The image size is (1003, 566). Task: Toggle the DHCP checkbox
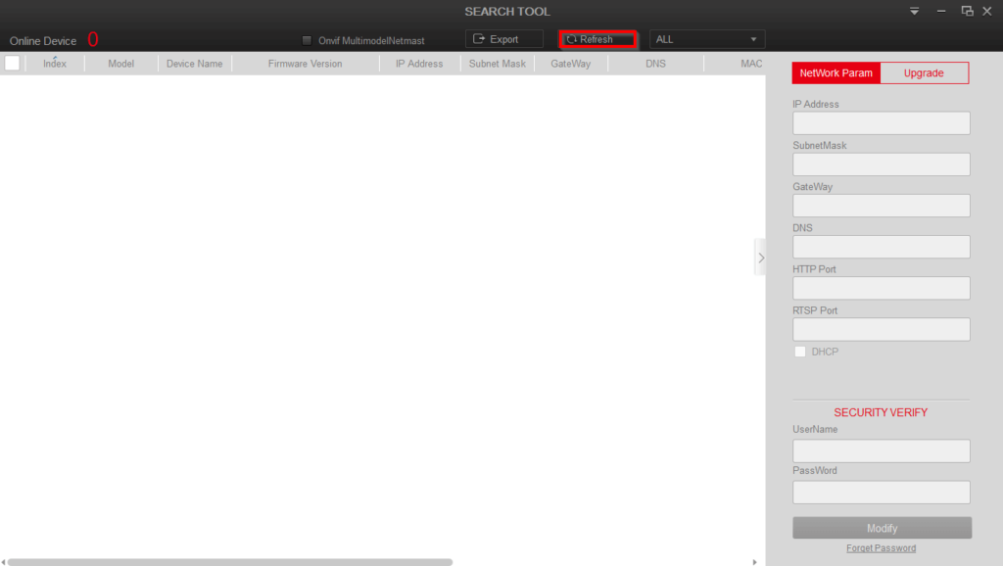coord(800,352)
